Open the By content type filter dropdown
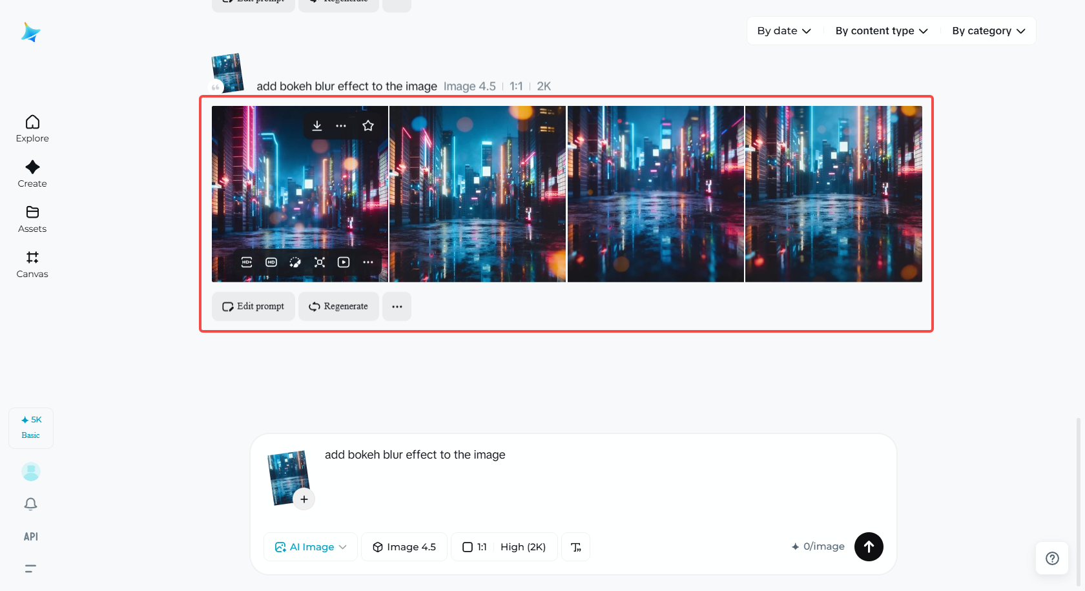The height and width of the screenshot is (591, 1085). click(x=882, y=31)
